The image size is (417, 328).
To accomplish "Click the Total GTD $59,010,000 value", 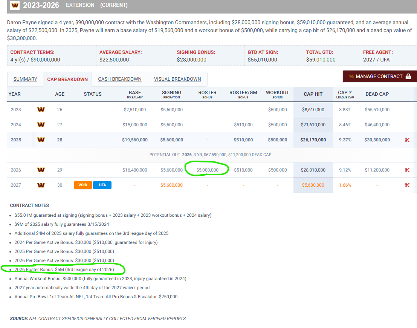I will click(321, 60).
